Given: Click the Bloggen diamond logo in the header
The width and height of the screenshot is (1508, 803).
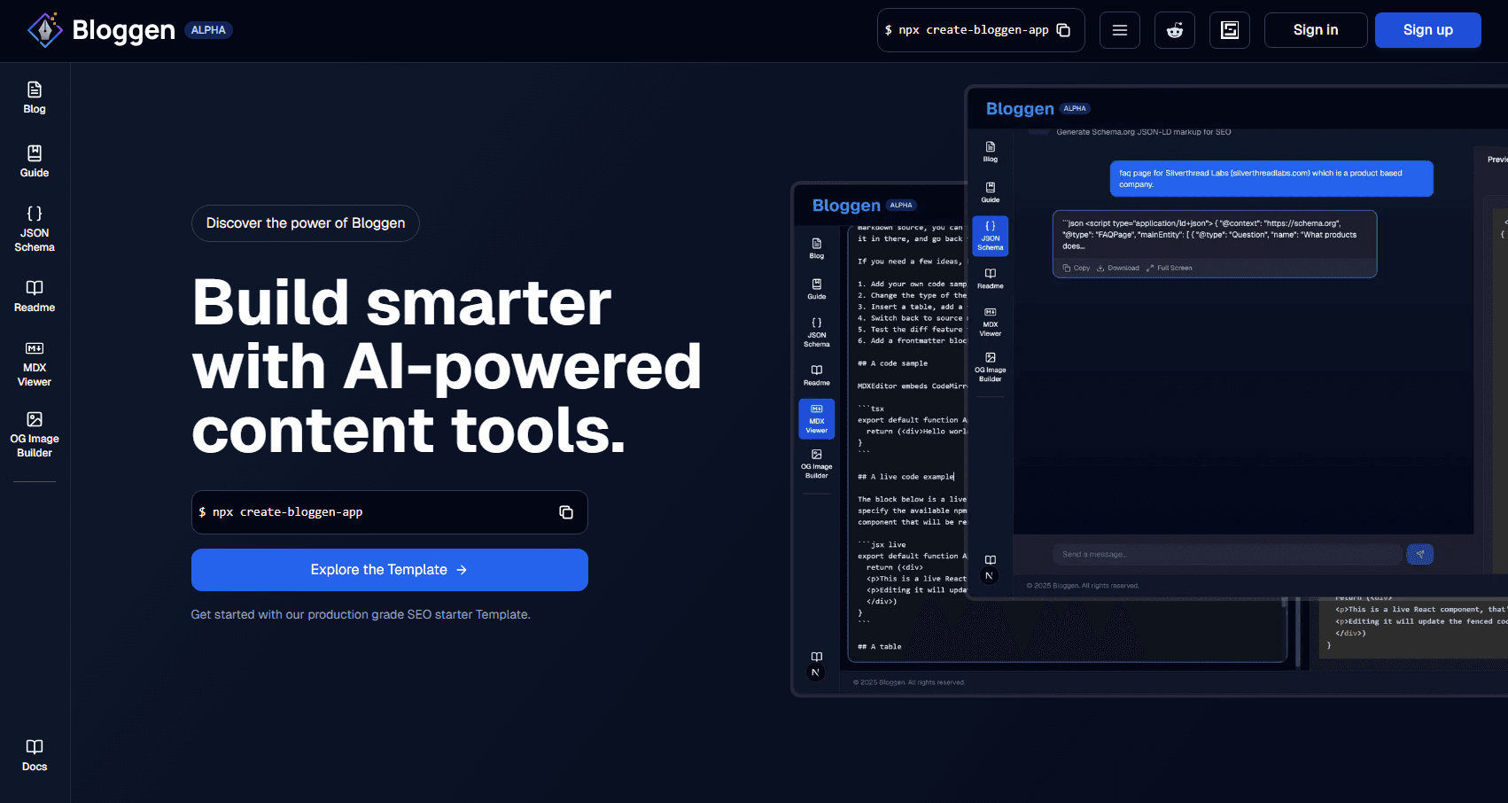Looking at the screenshot, I should click(45, 30).
